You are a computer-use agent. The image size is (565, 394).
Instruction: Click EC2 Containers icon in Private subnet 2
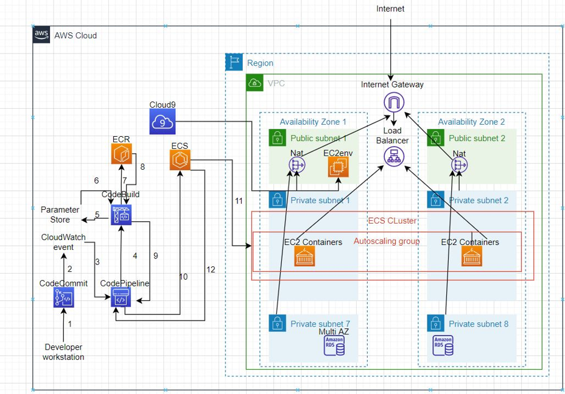pos(469,256)
